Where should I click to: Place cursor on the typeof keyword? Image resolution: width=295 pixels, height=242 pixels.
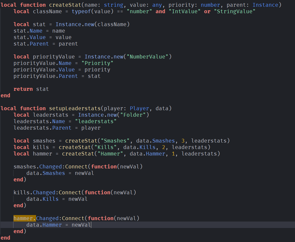[x=81, y=11]
